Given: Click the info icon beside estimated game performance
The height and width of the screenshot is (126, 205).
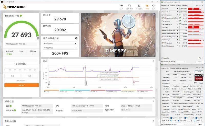Looking at the screenshot, I should [x=76, y=38].
